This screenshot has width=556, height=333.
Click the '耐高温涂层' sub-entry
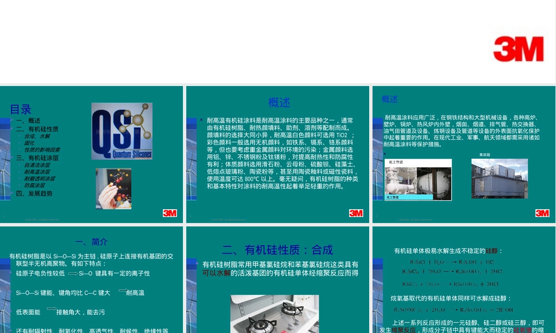[37, 171]
